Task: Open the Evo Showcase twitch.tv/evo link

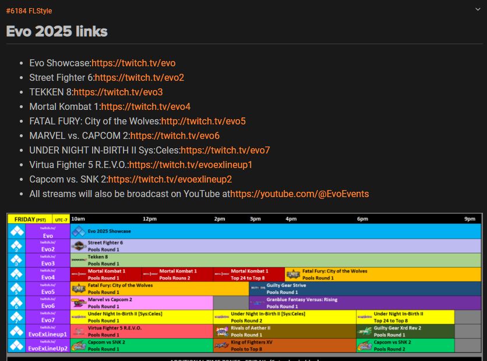Action: 133,63
